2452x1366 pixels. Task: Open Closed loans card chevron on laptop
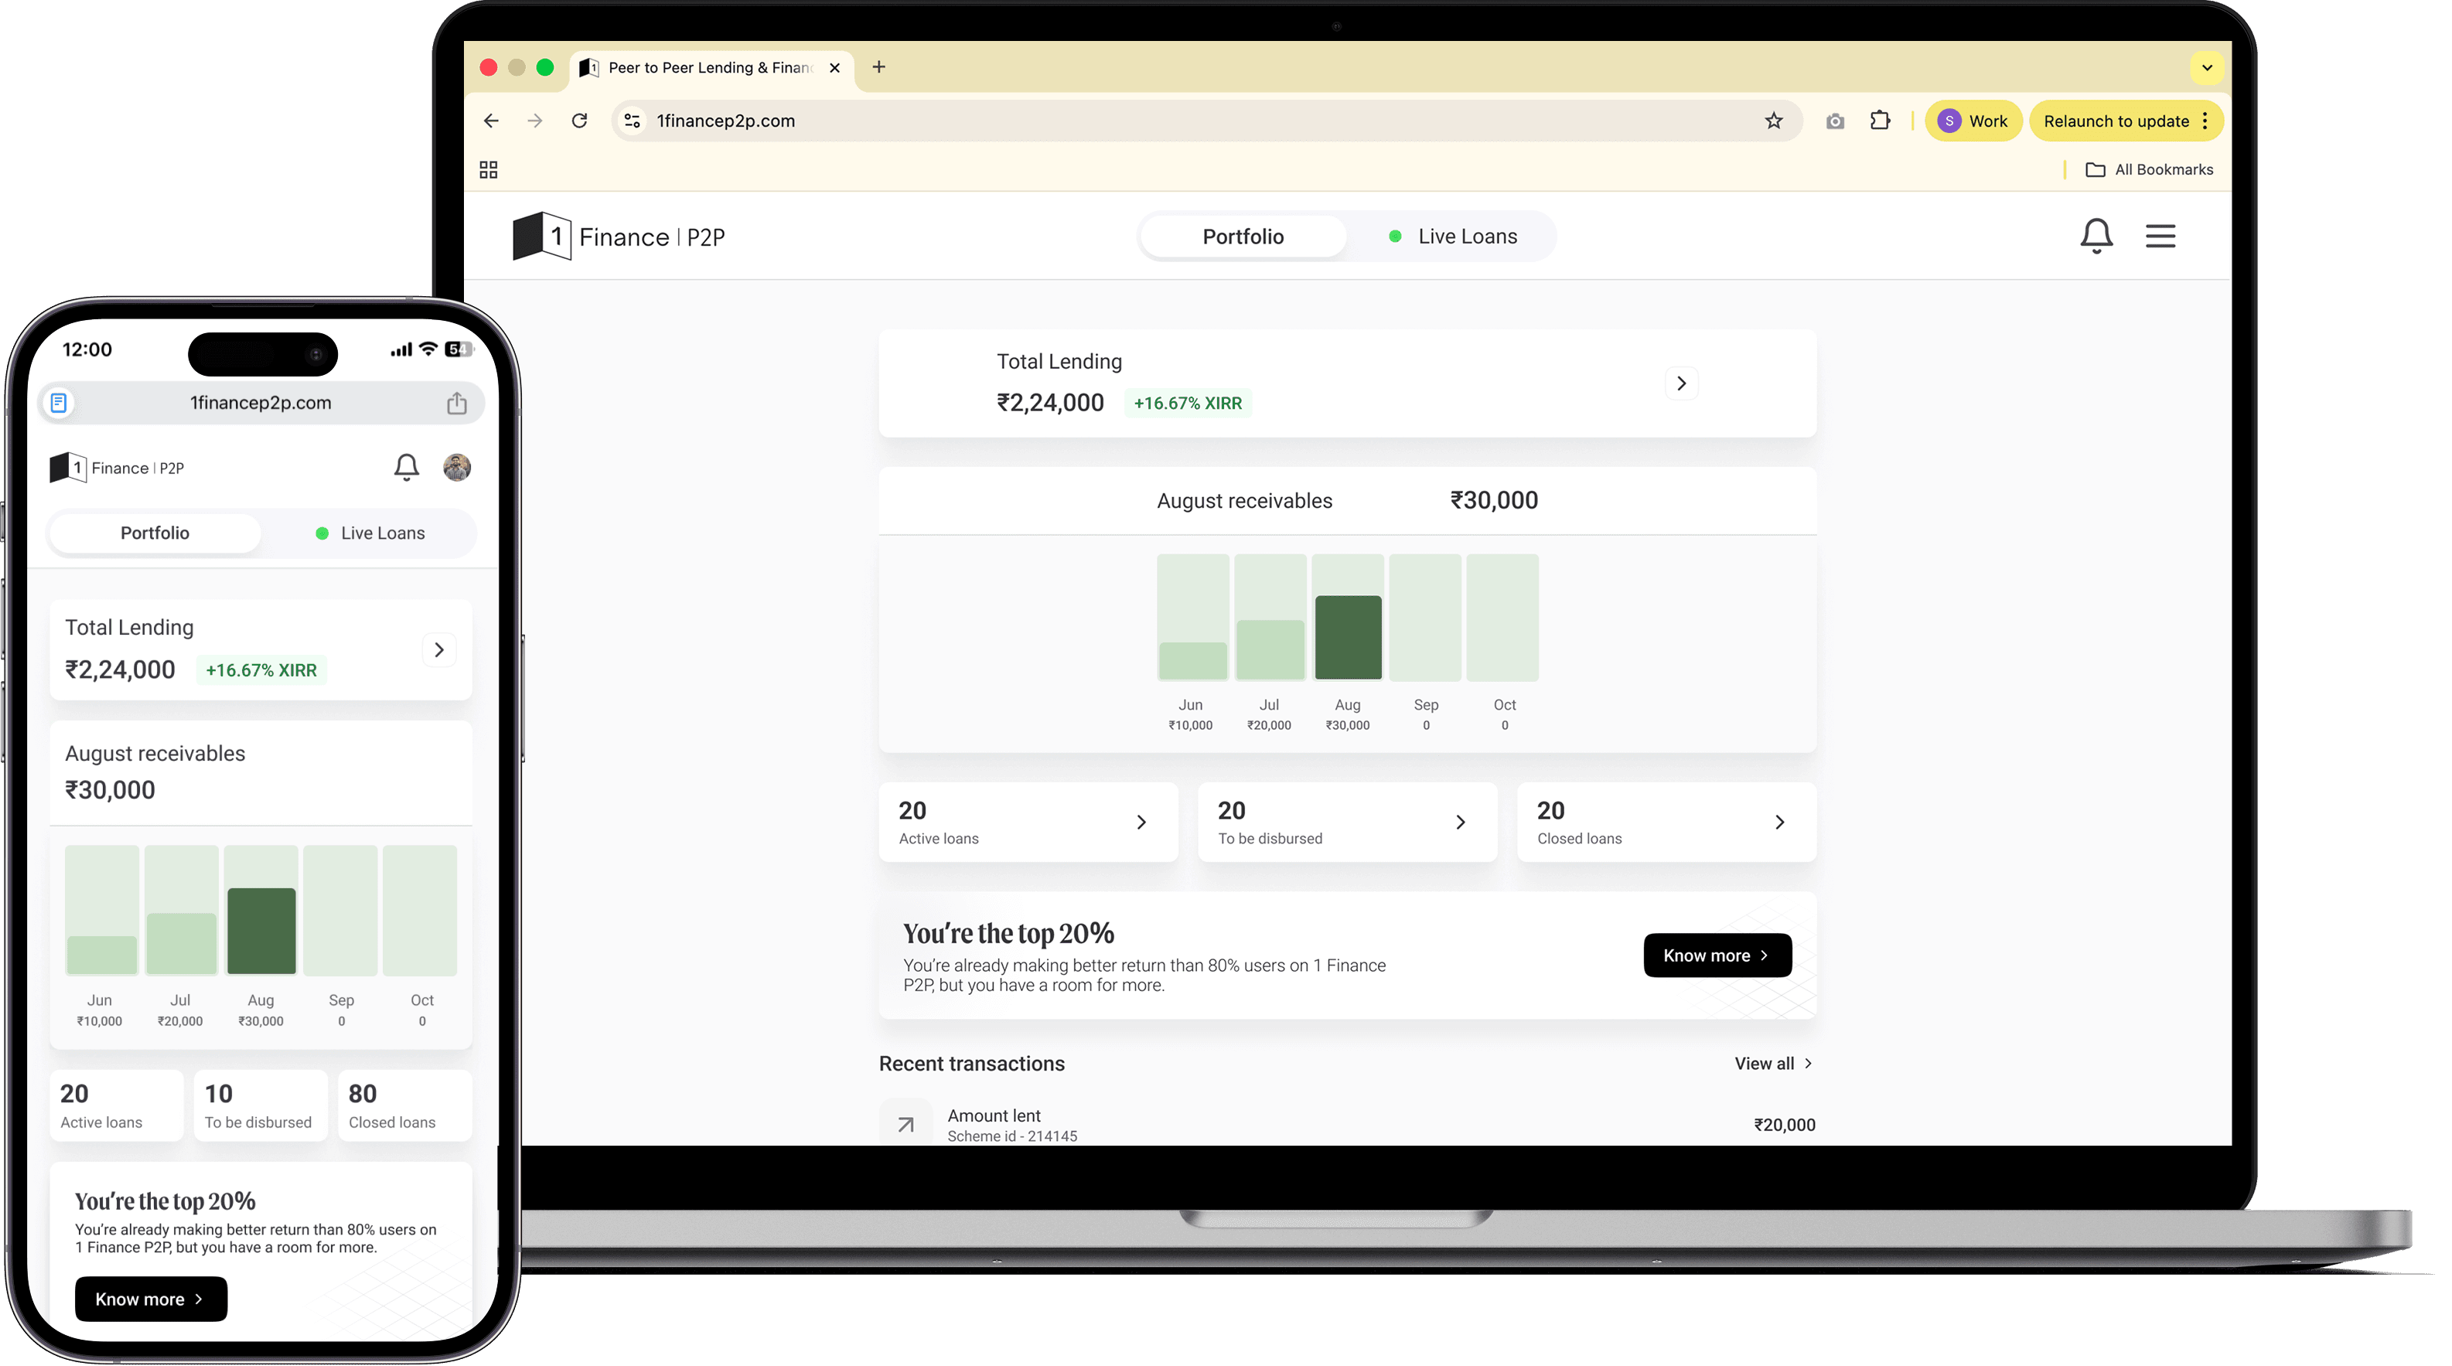[x=1779, y=822]
